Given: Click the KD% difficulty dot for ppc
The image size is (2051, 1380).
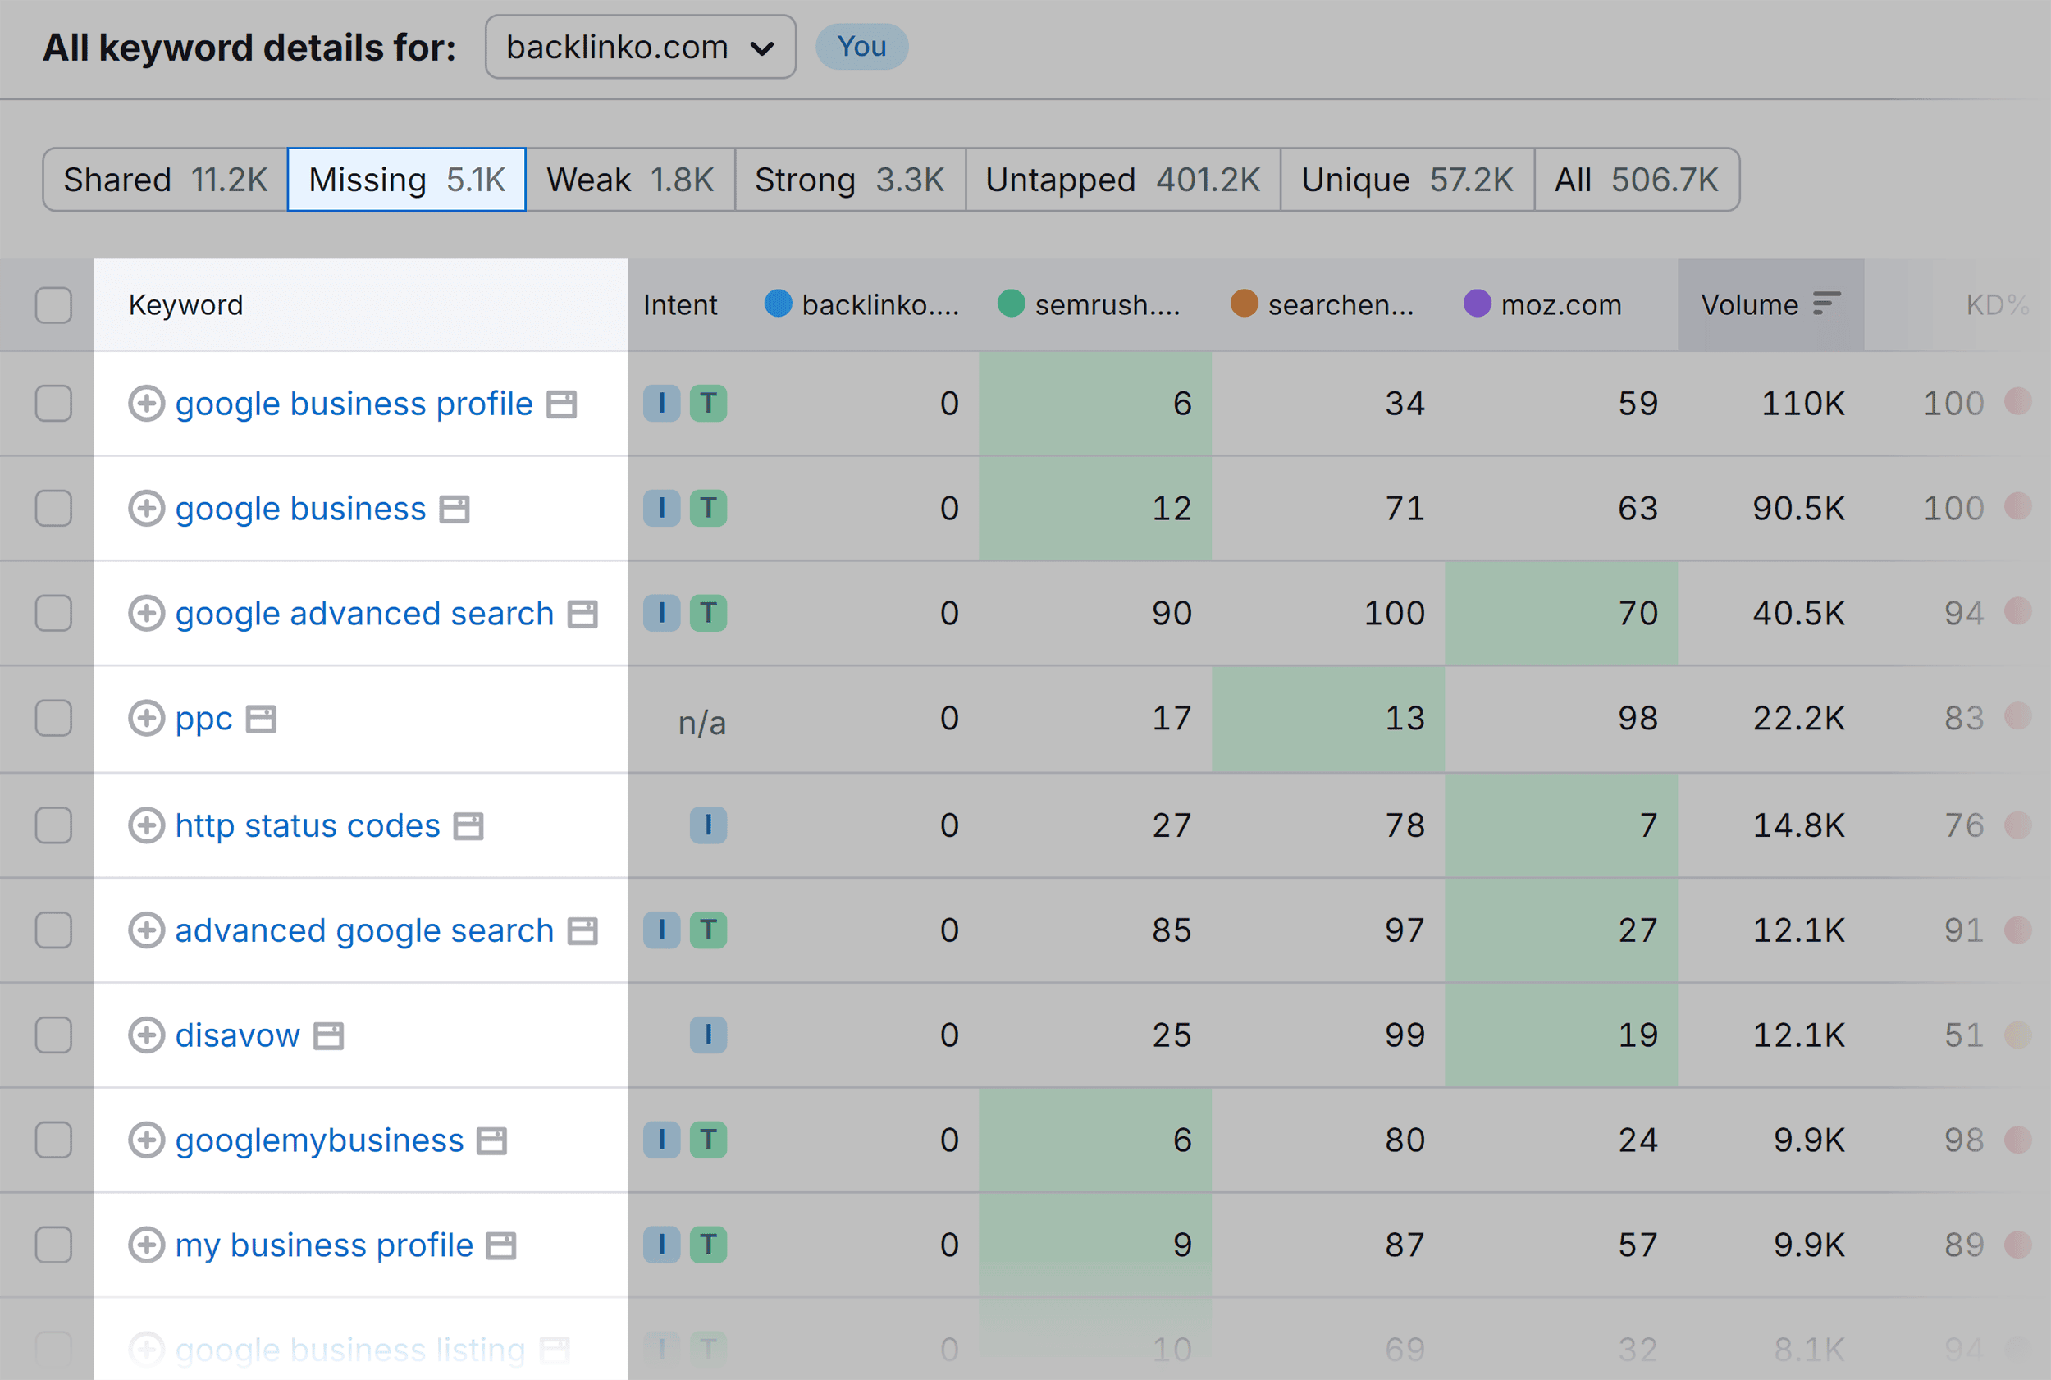Looking at the screenshot, I should pyautogui.click(x=2020, y=719).
